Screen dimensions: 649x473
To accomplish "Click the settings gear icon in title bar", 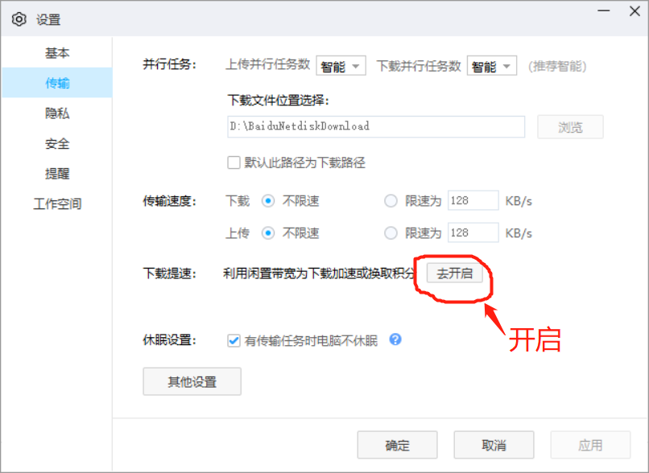I will [x=19, y=19].
